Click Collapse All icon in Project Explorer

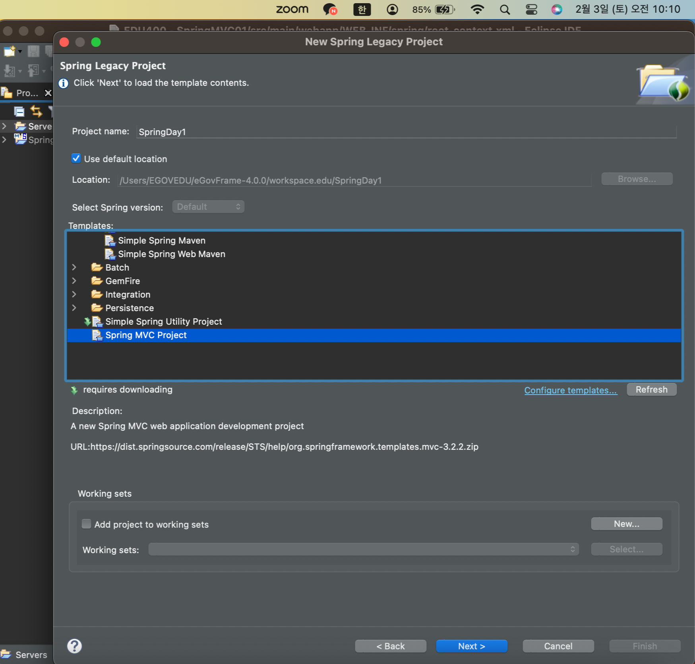coord(19,112)
